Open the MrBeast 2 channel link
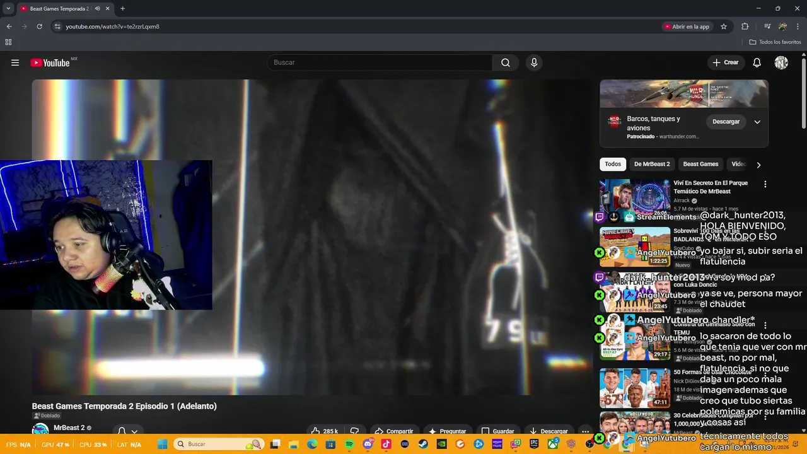Image resolution: width=807 pixels, height=454 pixels. 69,428
